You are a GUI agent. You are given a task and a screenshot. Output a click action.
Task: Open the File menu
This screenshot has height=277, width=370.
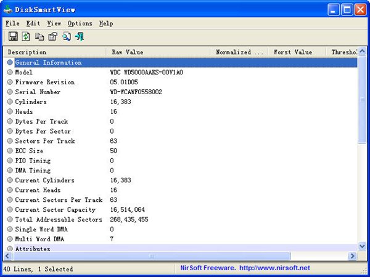tap(12, 23)
